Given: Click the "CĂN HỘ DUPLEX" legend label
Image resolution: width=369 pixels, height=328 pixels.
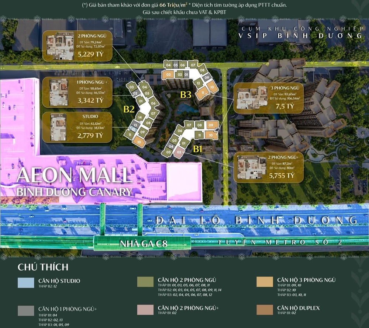Looking at the screenshot, I should click(299, 308).
